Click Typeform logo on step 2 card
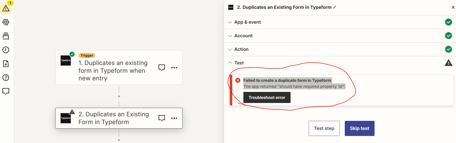The image size is (456, 143). pyautogui.click(x=66, y=118)
